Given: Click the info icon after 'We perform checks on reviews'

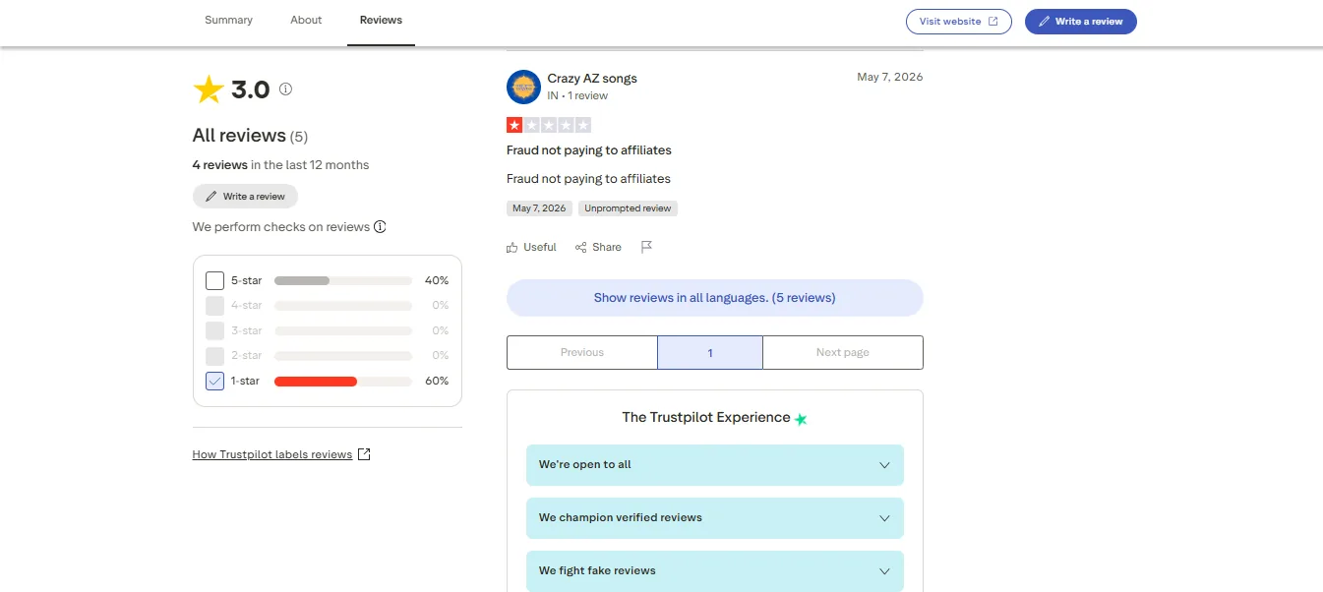Looking at the screenshot, I should coord(380,227).
